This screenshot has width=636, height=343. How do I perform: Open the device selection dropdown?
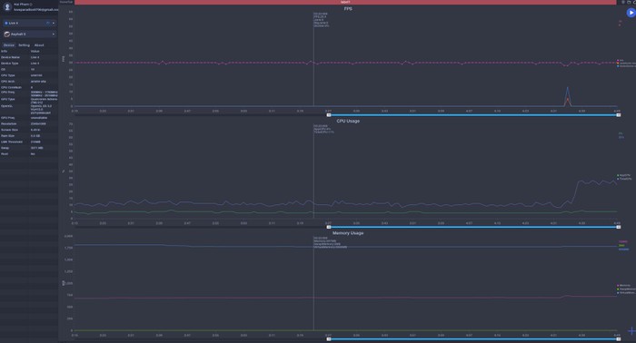click(29, 23)
